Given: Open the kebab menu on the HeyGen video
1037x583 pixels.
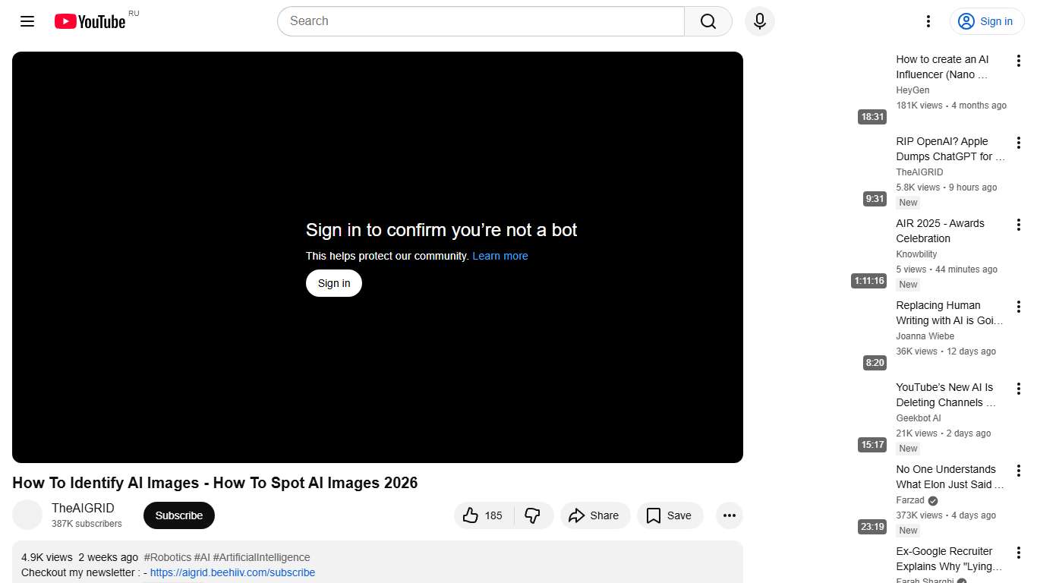Looking at the screenshot, I should 1019,59.
